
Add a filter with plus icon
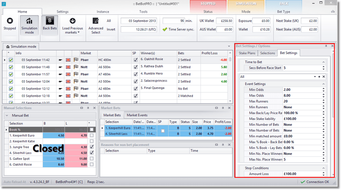319,77
